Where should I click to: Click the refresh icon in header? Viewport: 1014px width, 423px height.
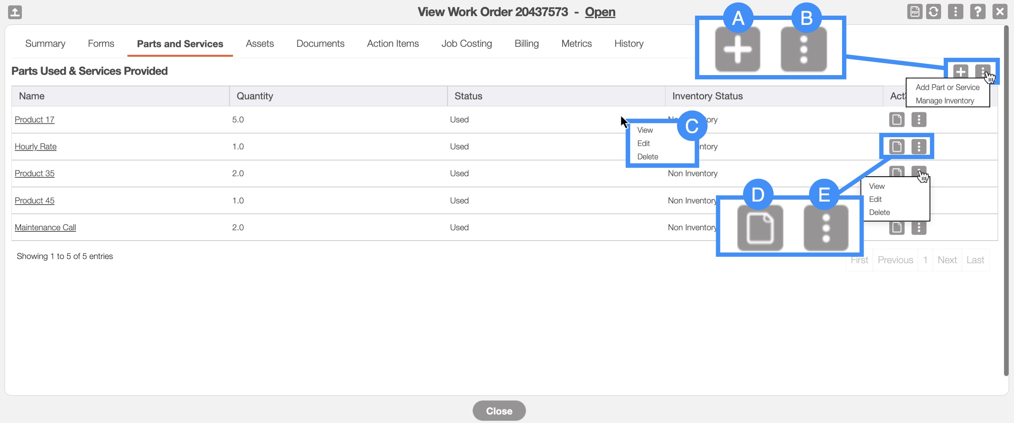tap(933, 12)
